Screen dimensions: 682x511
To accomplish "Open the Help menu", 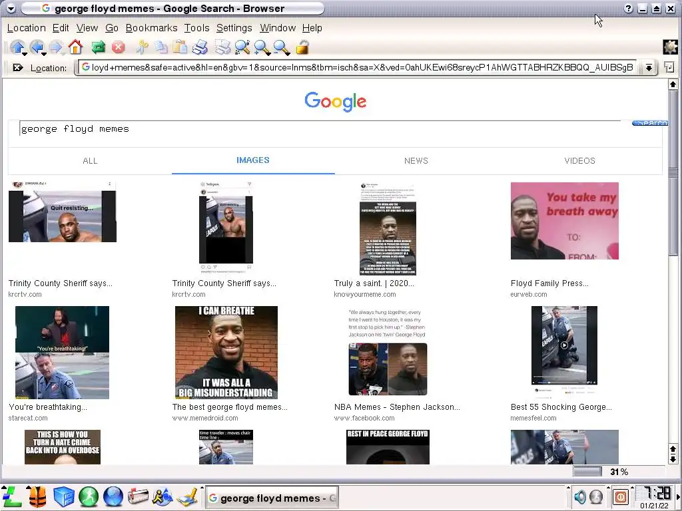I will 312,28.
